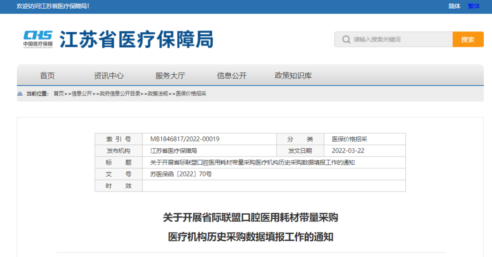492x257 pixels.
Task: Click the 江苏省医疗保障局 site title
Action: [x=137, y=40]
